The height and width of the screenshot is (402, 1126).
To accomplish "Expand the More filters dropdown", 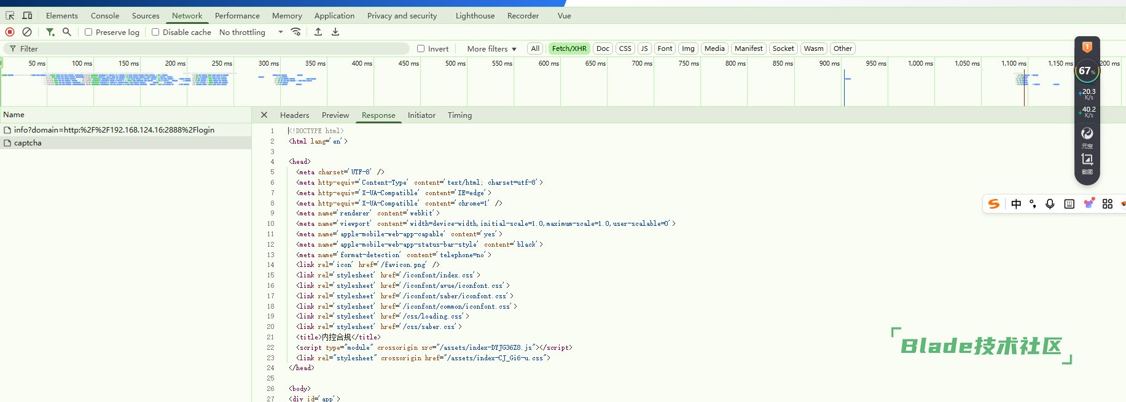I will point(491,48).
